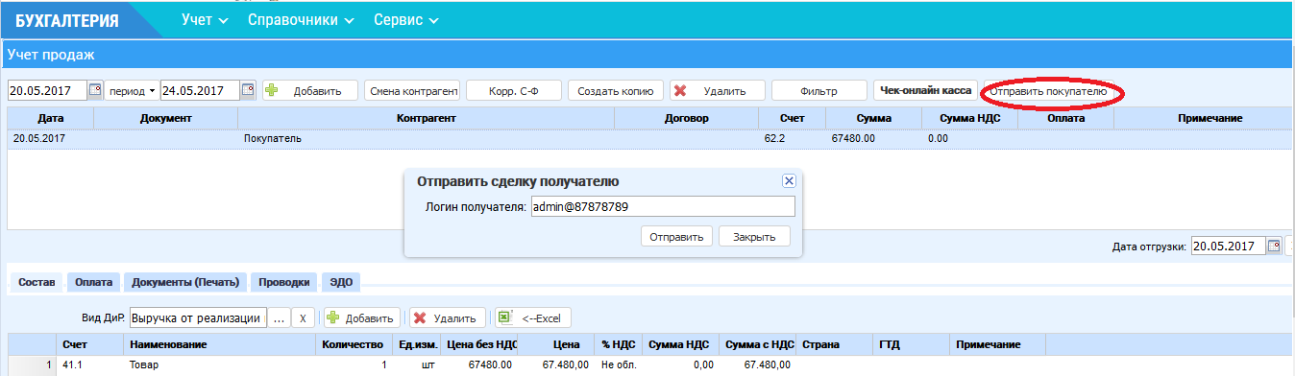Switch to the Оплата tab
1295x376 pixels.
coord(94,282)
